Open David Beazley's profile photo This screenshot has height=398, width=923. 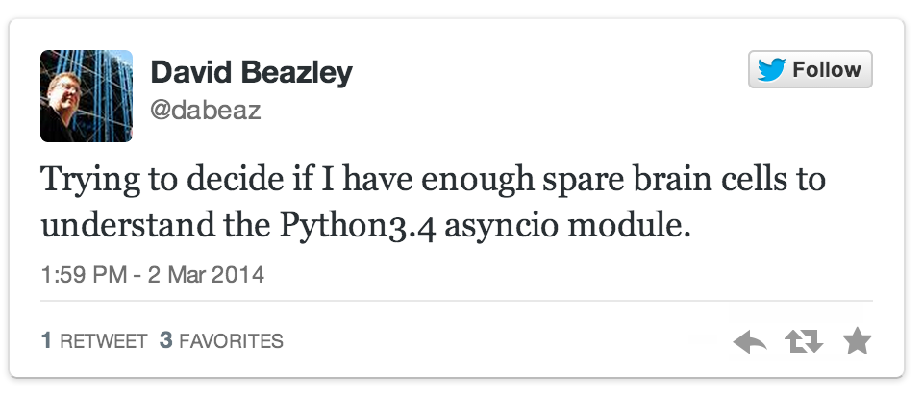(87, 96)
